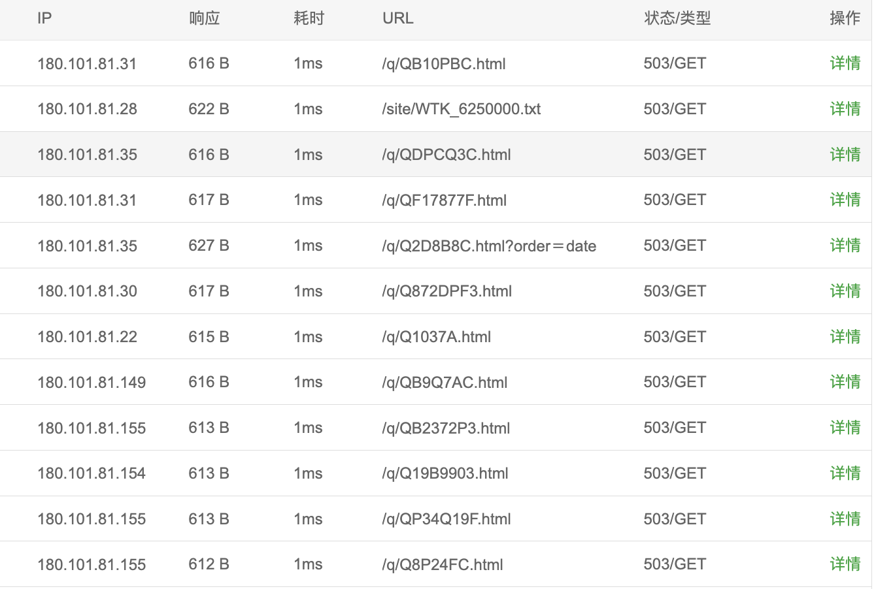Select IP 180.101.81.28 cell
This screenshot has width=876, height=589.
[87, 109]
